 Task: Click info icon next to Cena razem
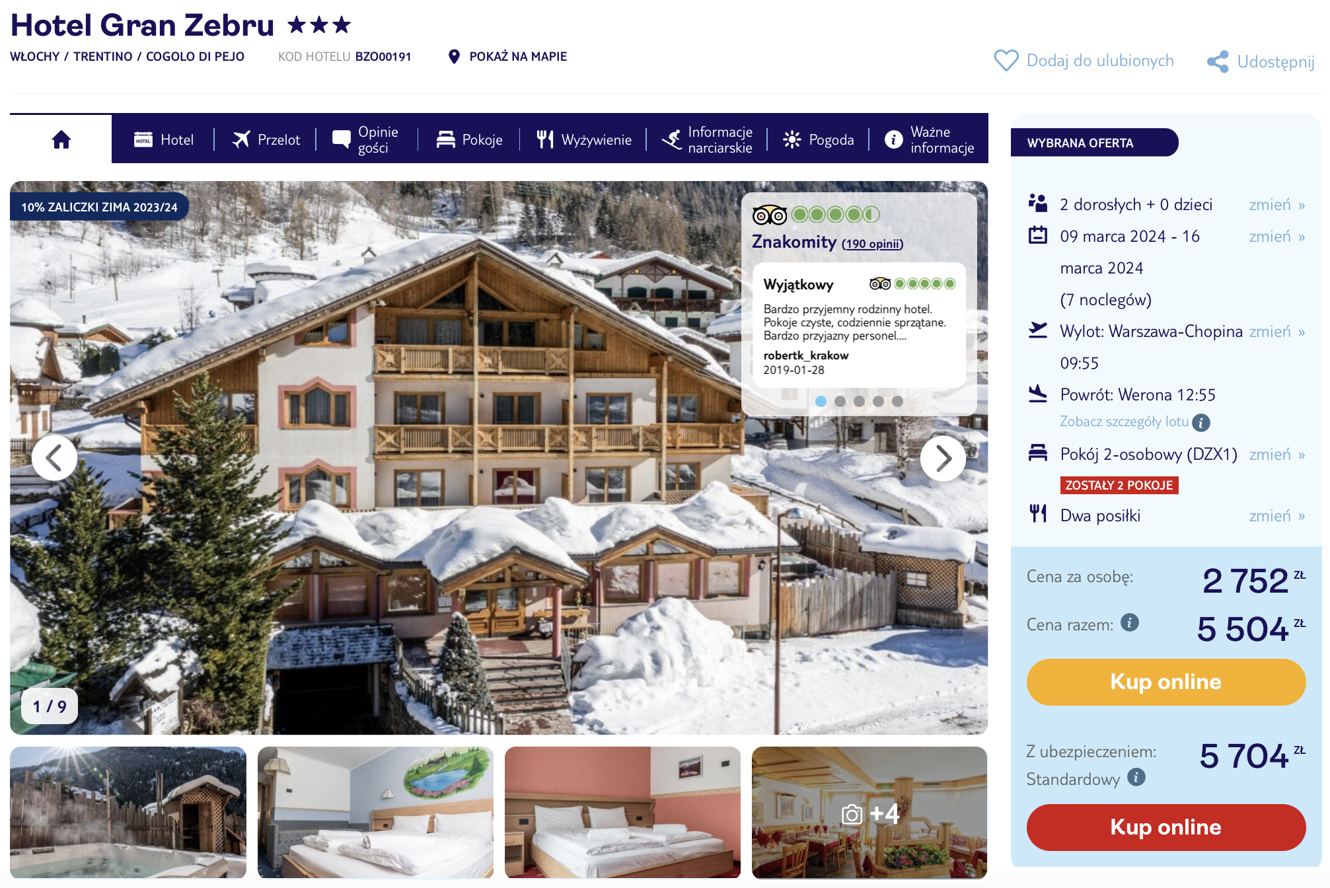point(1130,622)
